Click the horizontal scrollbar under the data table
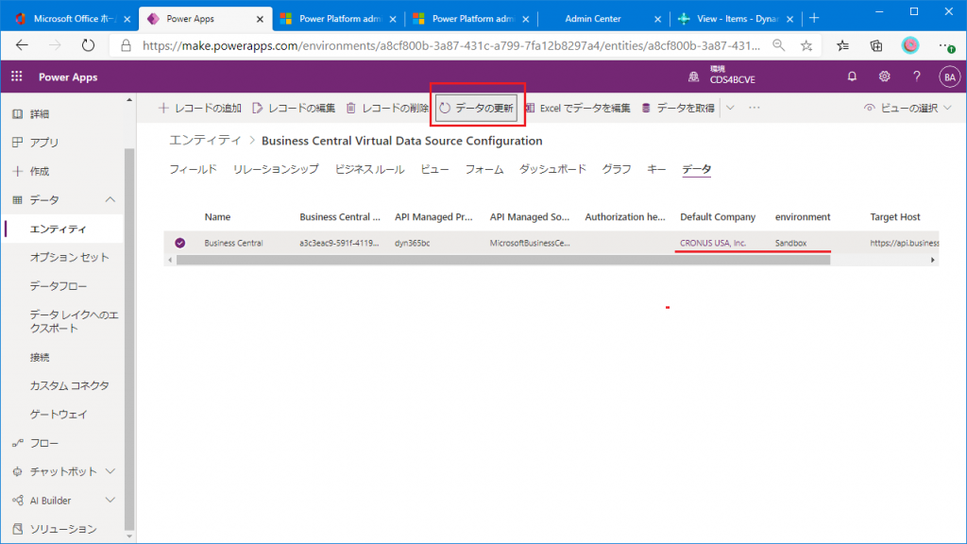The height and width of the screenshot is (544, 967). point(503,261)
